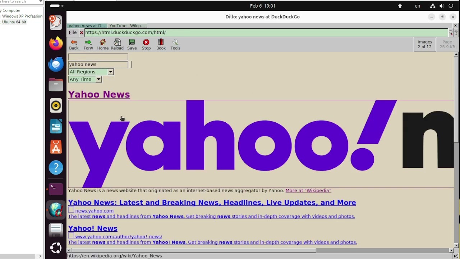Open the Help icon in the dock

(x=56, y=168)
